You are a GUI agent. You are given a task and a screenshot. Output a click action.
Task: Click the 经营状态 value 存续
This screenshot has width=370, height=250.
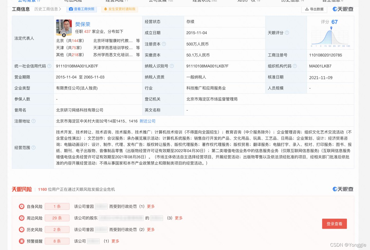[x=190, y=22]
